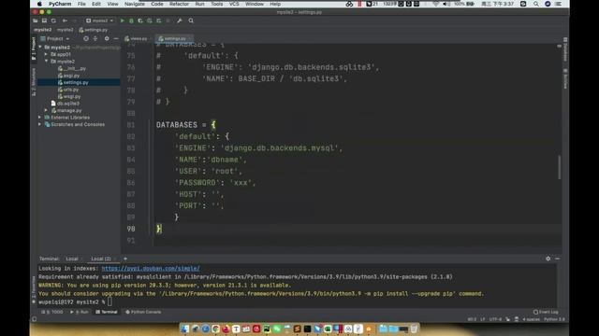Open the Event Log

coord(546,312)
